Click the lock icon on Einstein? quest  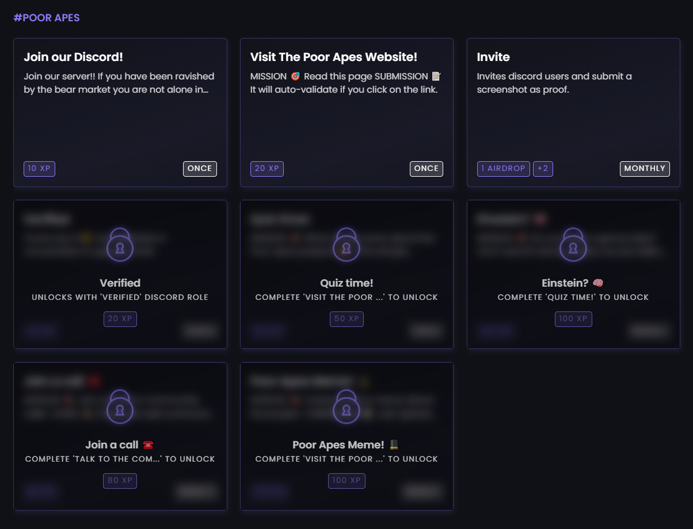pos(573,245)
